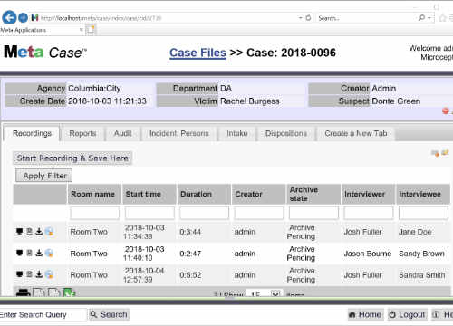Click the magnifier icon in the browser search box

421,18
